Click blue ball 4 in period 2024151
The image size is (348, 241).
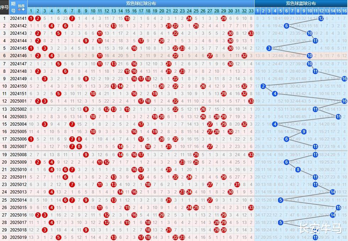click(275, 94)
